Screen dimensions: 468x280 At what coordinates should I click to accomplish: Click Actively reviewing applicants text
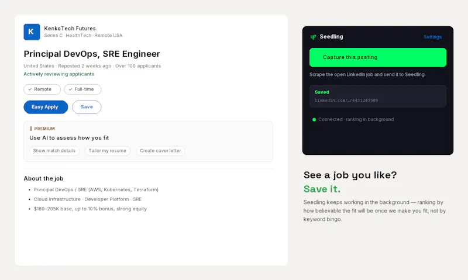click(x=59, y=74)
